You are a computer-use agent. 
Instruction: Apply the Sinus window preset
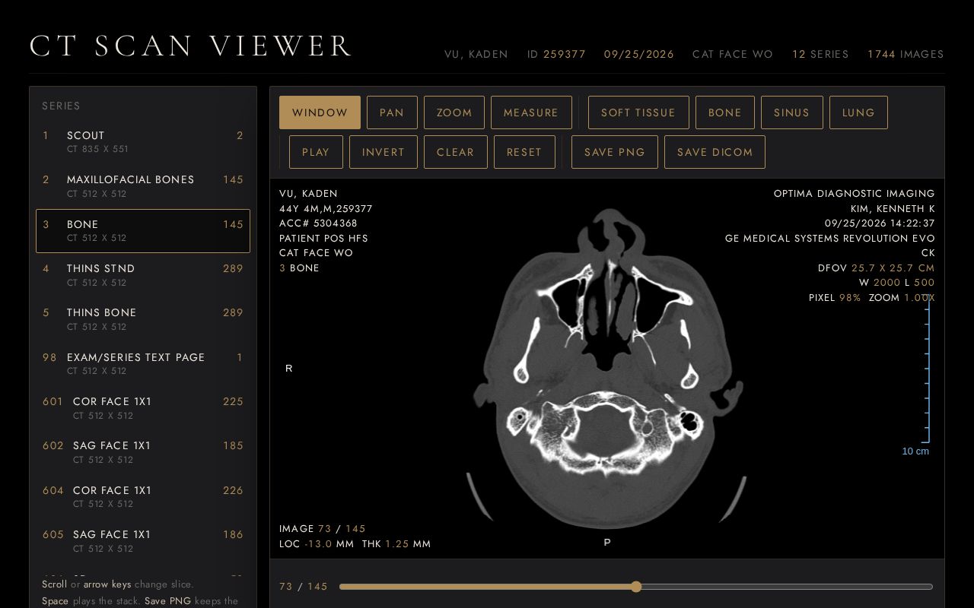(x=792, y=112)
